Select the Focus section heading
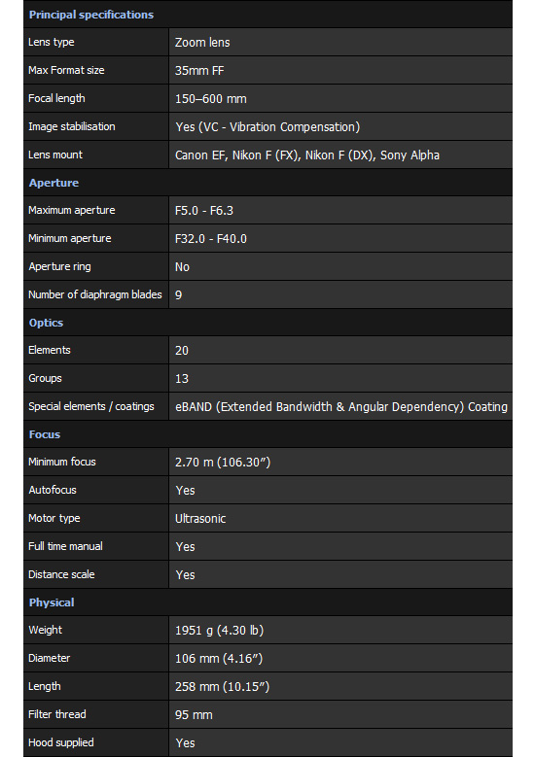Screen dimensions: 535x757 pos(45,434)
